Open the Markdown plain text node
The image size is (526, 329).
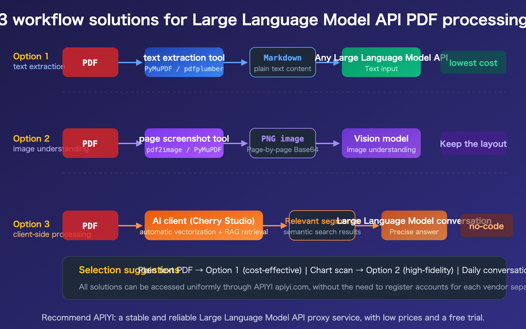point(282,62)
